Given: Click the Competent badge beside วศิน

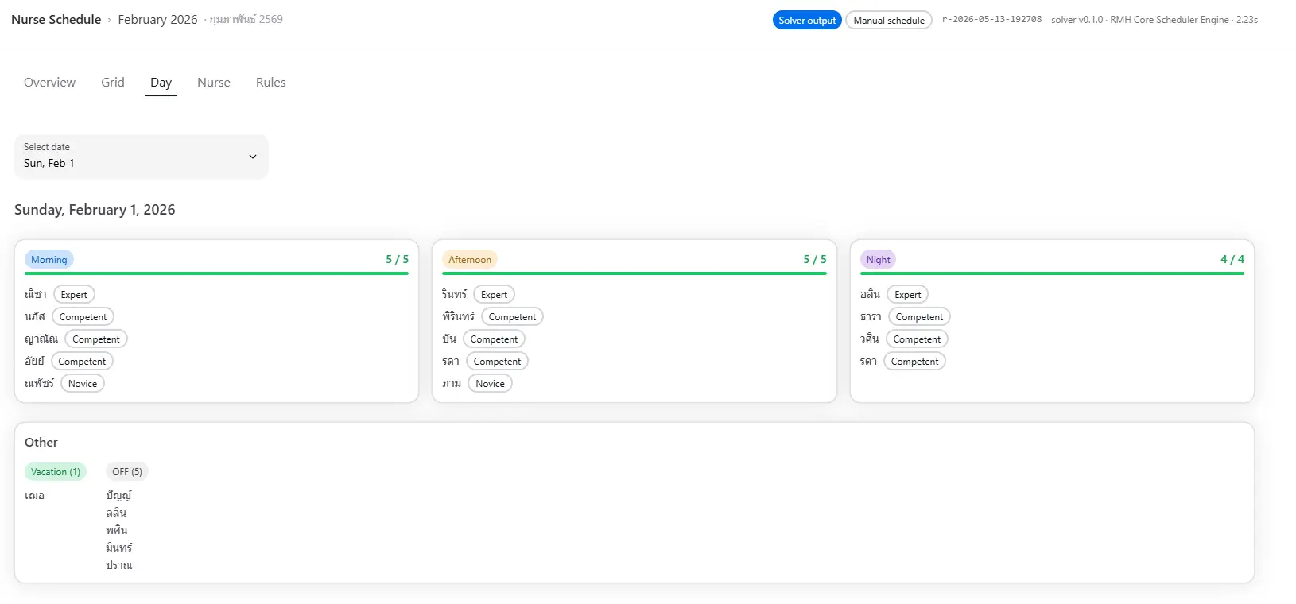Looking at the screenshot, I should tap(917, 339).
